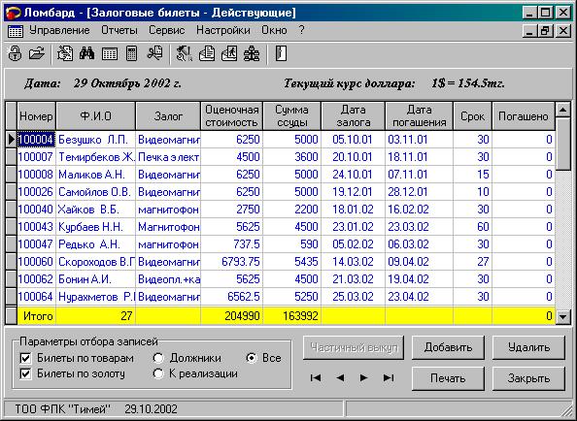Click the Добавить button

448,347
